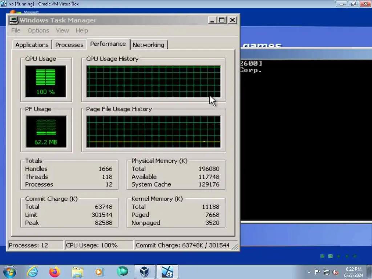Minimize the VirtualBox xp window
The image size is (372, 279).
pos(342,4)
